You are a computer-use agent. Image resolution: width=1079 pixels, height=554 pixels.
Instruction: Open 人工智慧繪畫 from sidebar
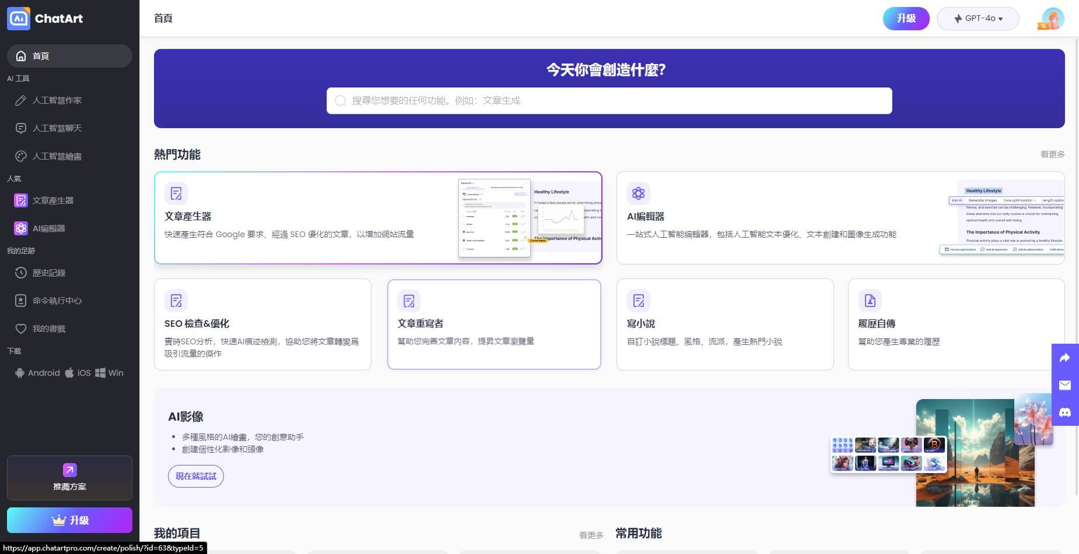click(69, 156)
